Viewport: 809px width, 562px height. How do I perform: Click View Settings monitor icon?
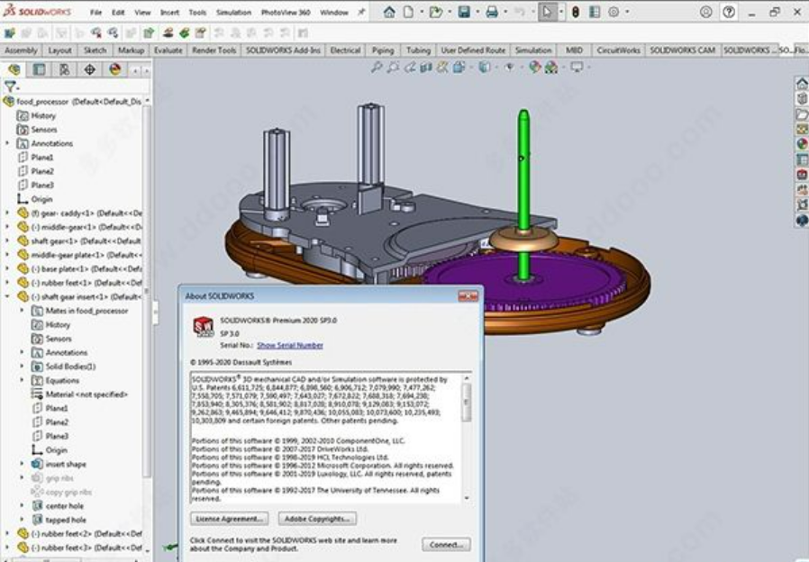coord(577,67)
